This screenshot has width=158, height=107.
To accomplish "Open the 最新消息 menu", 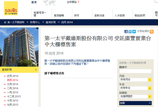I will [x=99, y=16].
